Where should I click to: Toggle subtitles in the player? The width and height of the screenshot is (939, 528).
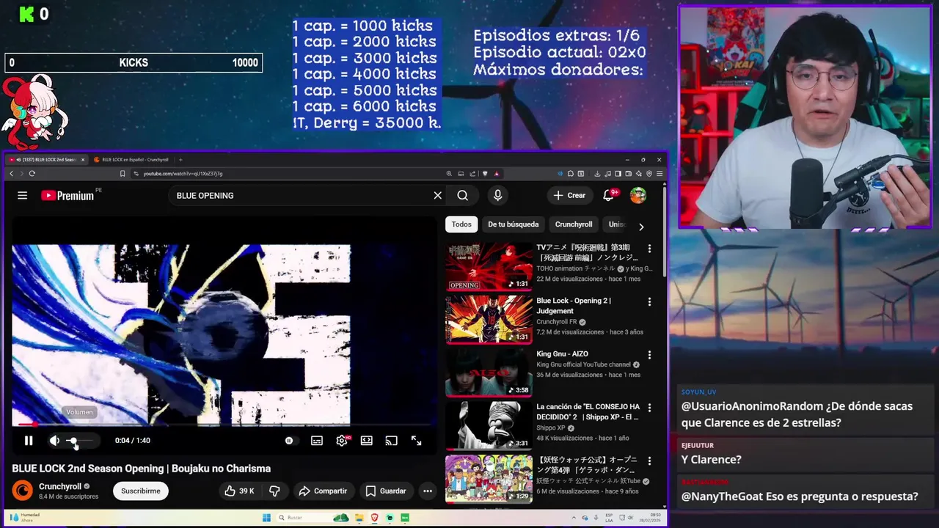(x=317, y=441)
